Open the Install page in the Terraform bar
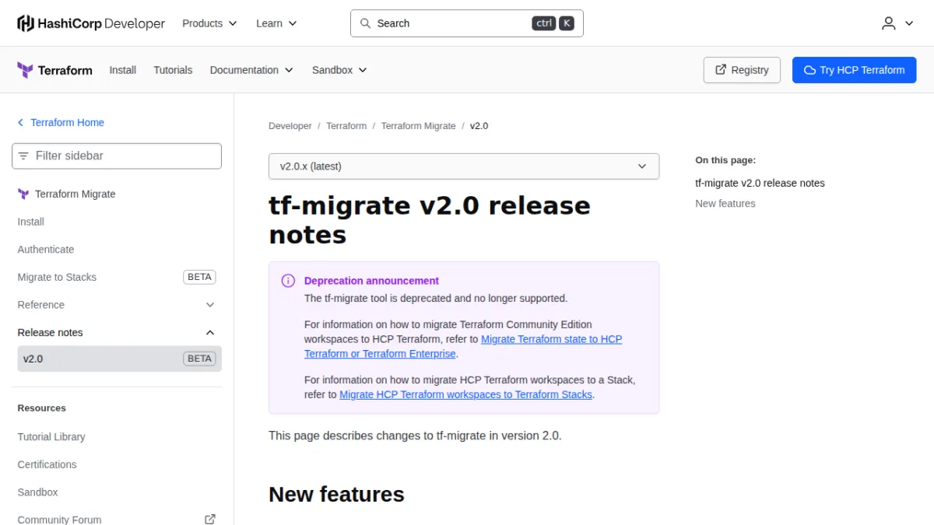This screenshot has height=525, width=934. click(123, 70)
